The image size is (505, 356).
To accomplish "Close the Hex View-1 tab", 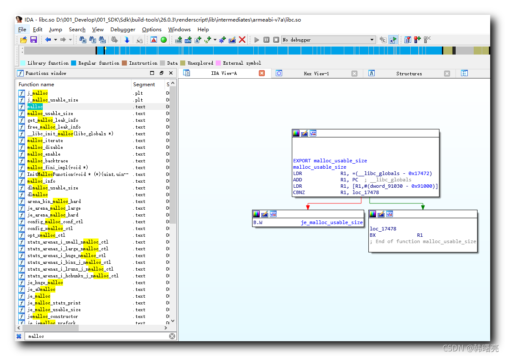I will (354, 74).
